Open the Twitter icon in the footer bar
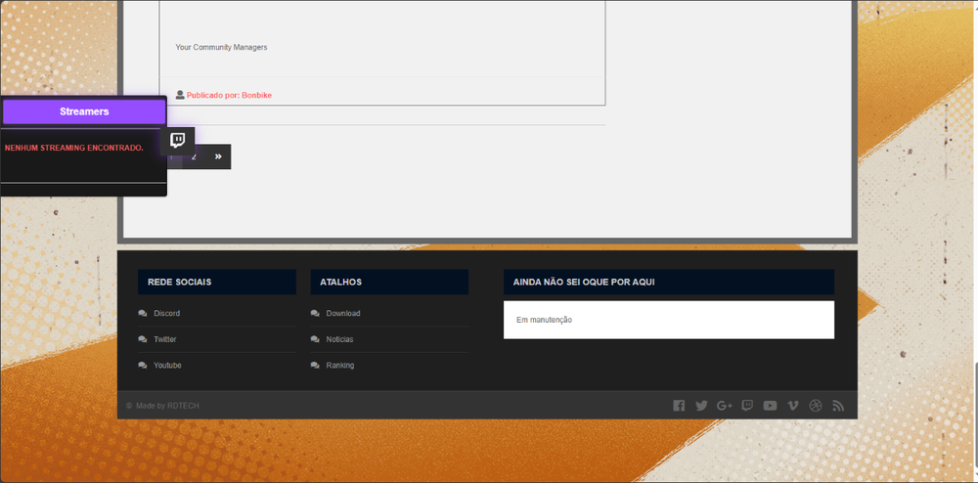The height and width of the screenshot is (483, 978). click(x=701, y=406)
